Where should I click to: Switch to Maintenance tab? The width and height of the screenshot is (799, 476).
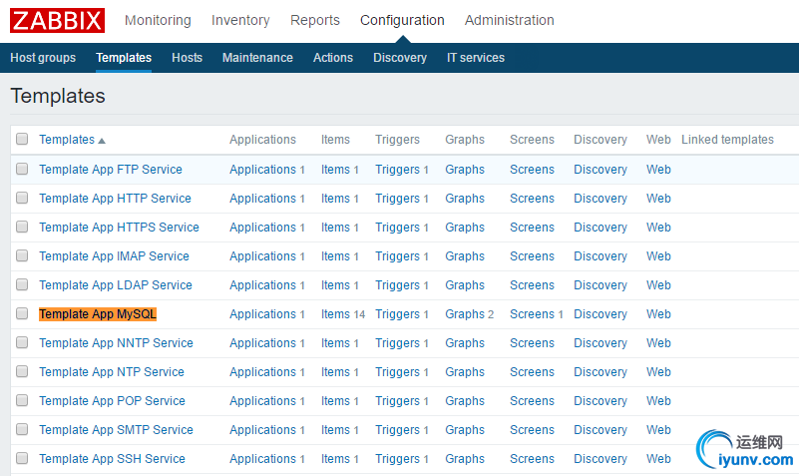257,58
